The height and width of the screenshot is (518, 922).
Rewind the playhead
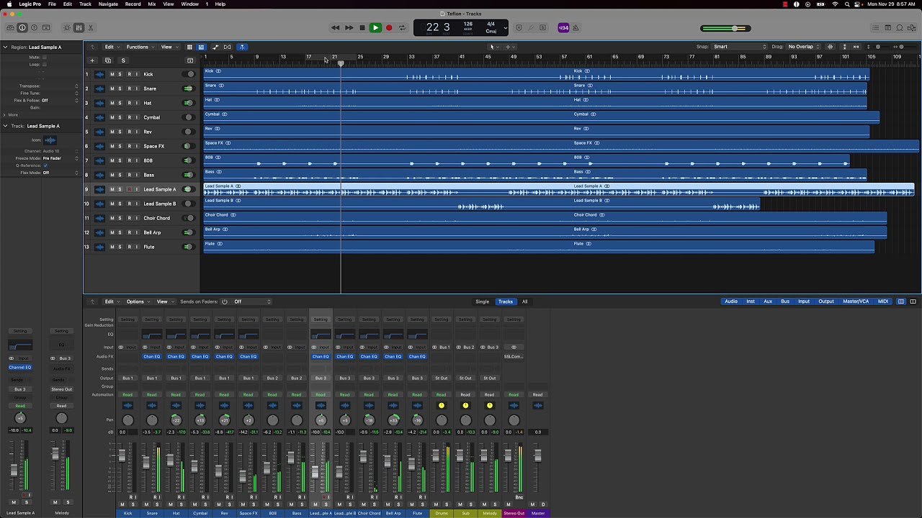coord(335,28)
